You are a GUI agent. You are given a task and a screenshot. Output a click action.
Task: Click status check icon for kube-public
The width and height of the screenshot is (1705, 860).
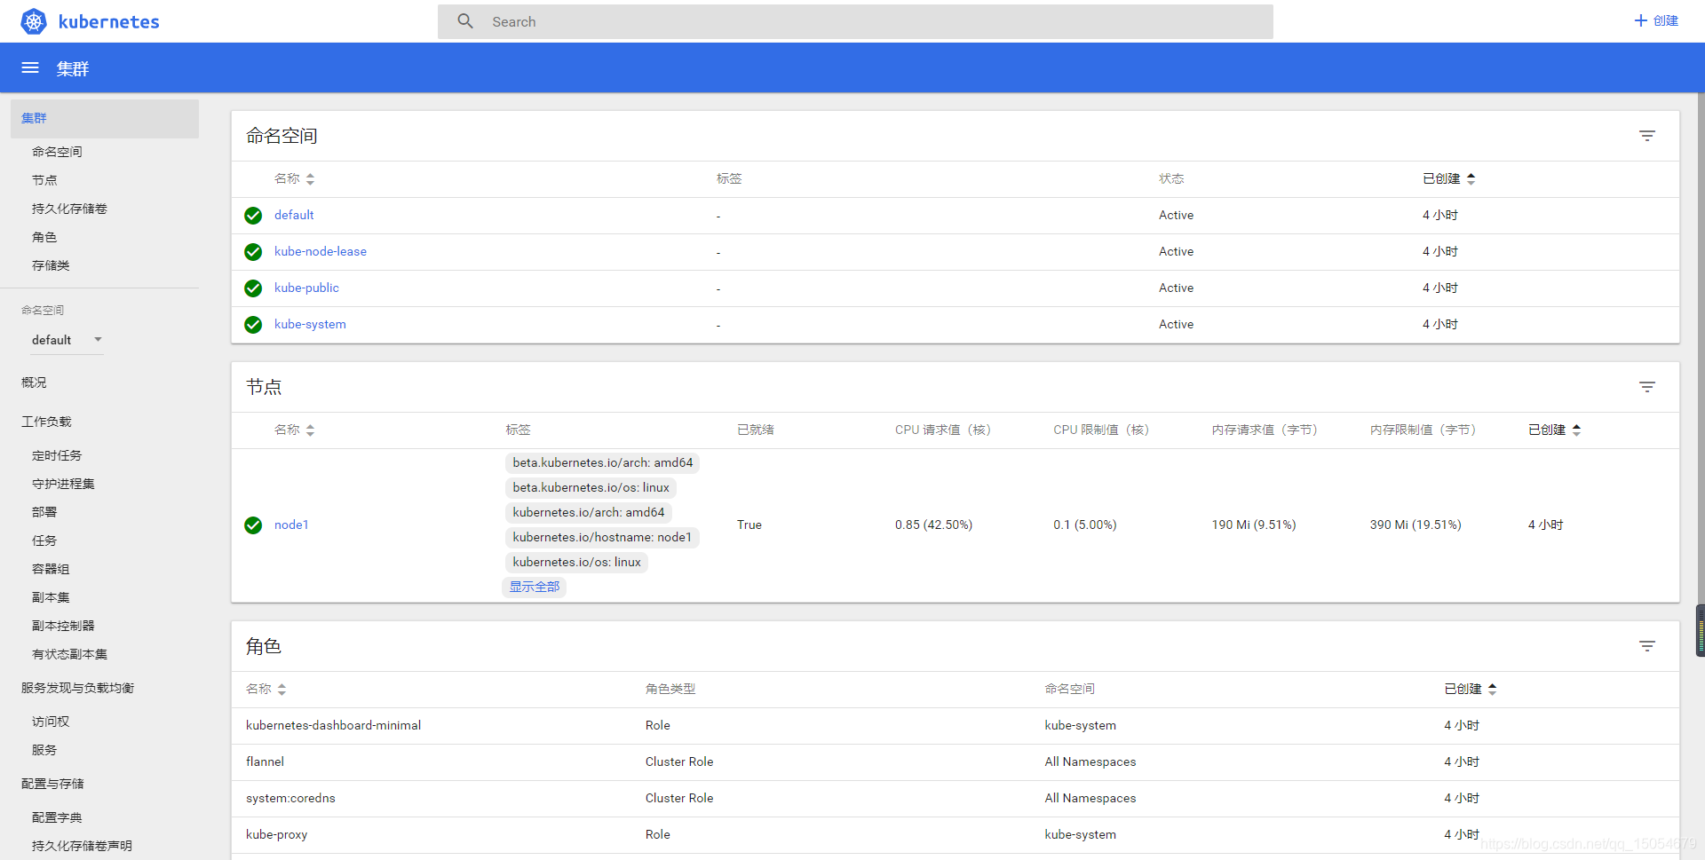point(253,288)
